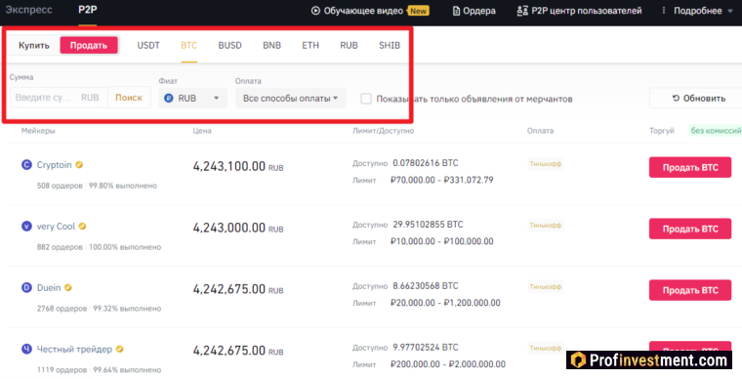
Task: Click available amount 8.66230568 BTC
Action: click(426, 286)
